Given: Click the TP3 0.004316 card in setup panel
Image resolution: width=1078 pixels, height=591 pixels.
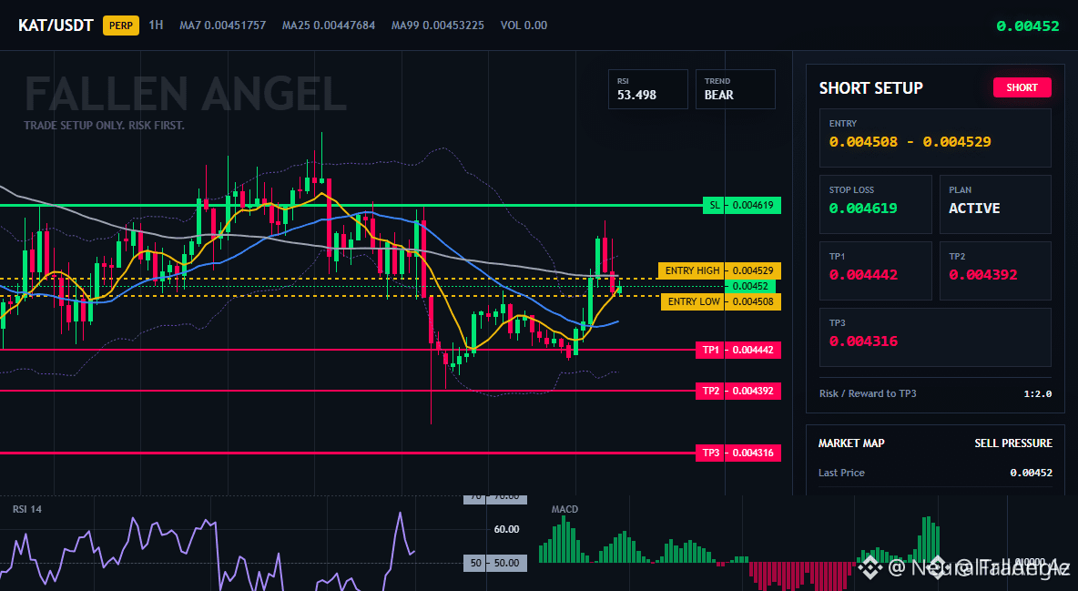Looking at the screenshot, I should [935, 337].
